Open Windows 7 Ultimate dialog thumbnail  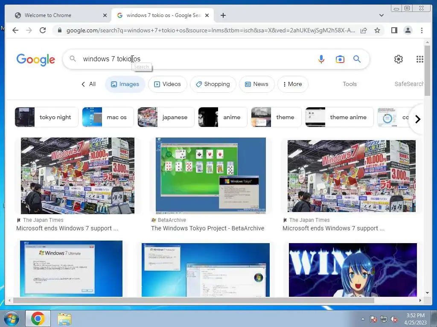[71, 269]
